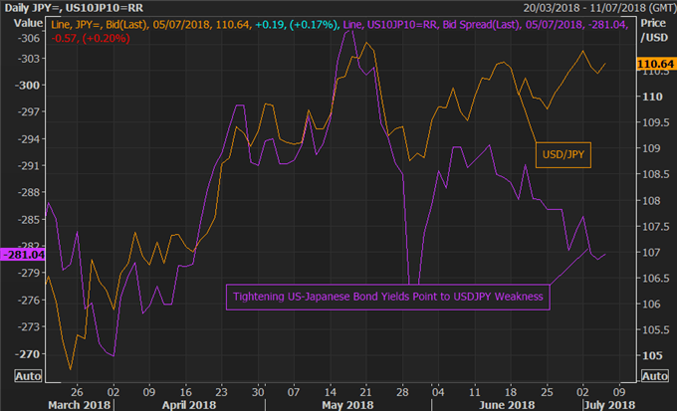Viewport: 677px width, 411px height.
Task: Select the purple US10JP10=RR Bid Spread legend text
Action: tap(485, 25)
